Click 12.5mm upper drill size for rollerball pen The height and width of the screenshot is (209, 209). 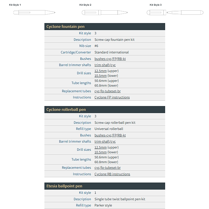(100, 147)
